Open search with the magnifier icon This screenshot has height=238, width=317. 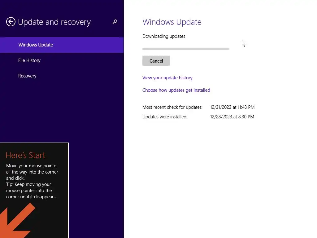(115, 22)
